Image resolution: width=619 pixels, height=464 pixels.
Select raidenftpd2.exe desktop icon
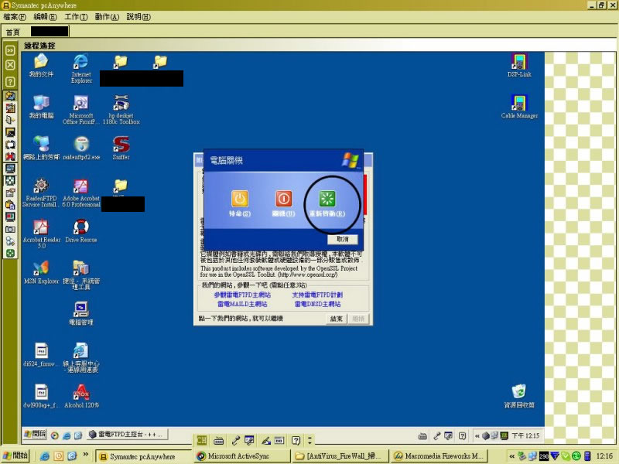81,148
